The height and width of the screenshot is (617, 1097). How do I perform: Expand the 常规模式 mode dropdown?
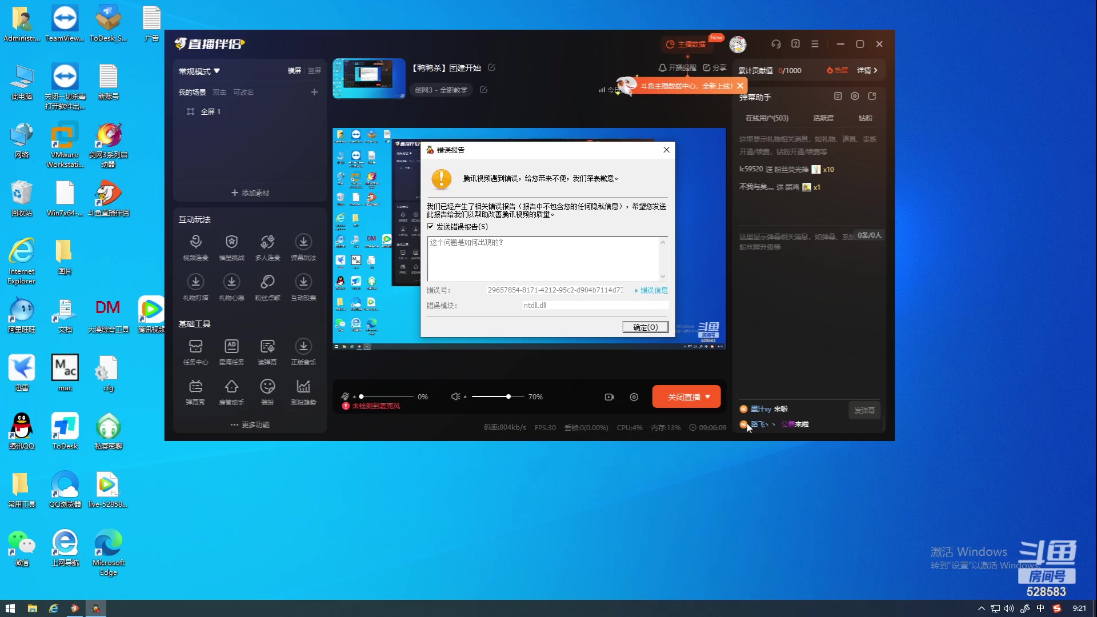click(199, 71)
